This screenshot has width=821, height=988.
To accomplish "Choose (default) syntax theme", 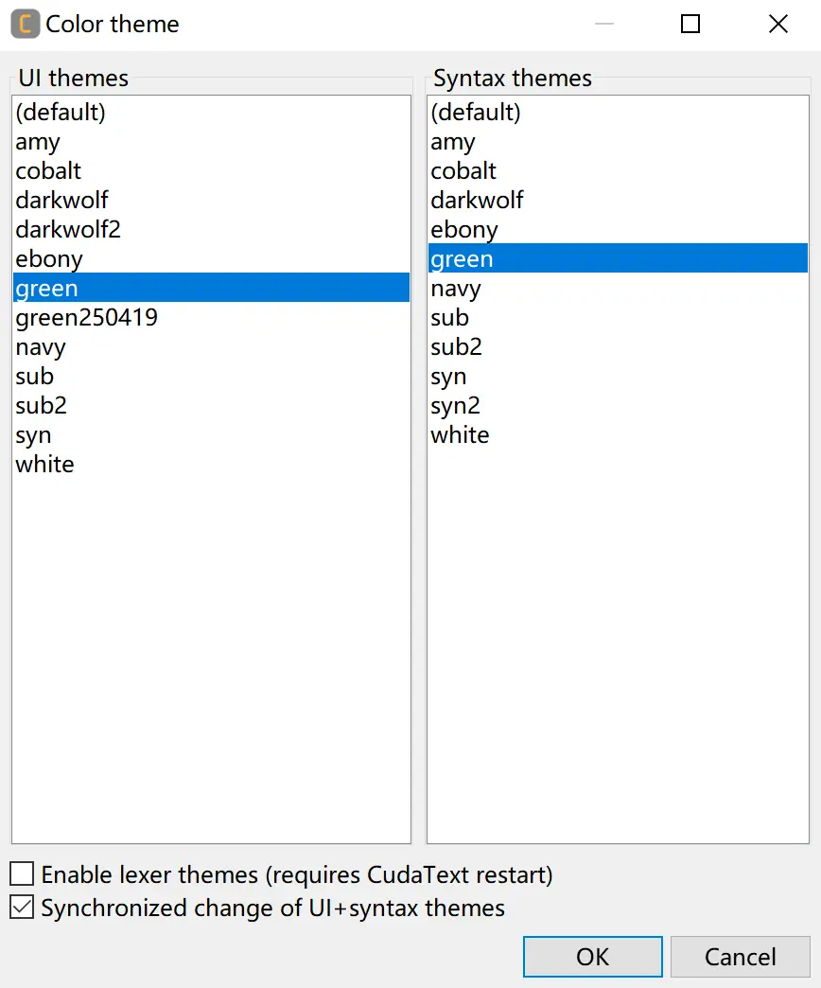I will point(476,113).
